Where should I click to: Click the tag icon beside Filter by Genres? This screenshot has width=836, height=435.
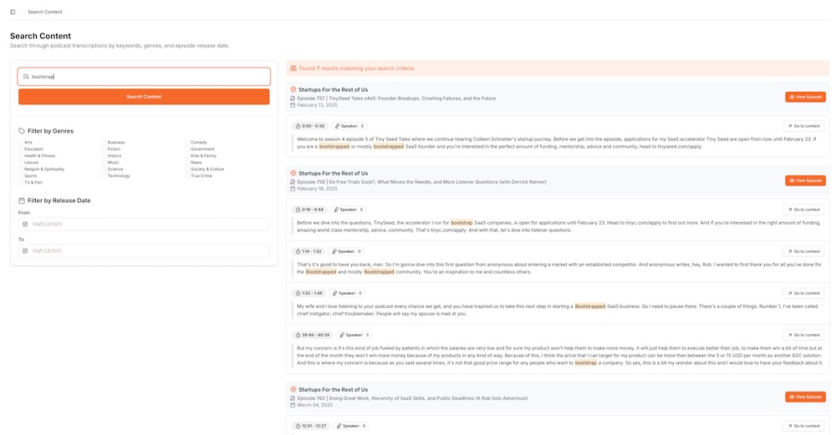click(22, 131)
